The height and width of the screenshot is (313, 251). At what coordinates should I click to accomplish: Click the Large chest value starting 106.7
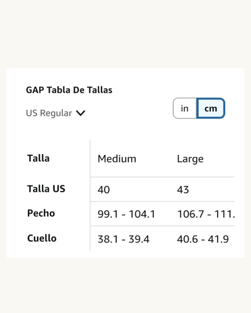point(206,214)
